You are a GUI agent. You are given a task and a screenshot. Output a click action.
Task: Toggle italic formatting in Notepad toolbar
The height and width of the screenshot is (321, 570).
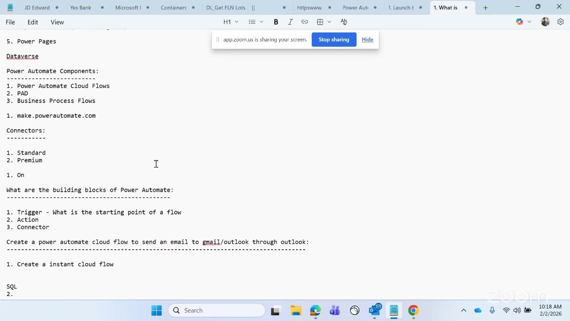pyautogui.click(x=290, y=22)
